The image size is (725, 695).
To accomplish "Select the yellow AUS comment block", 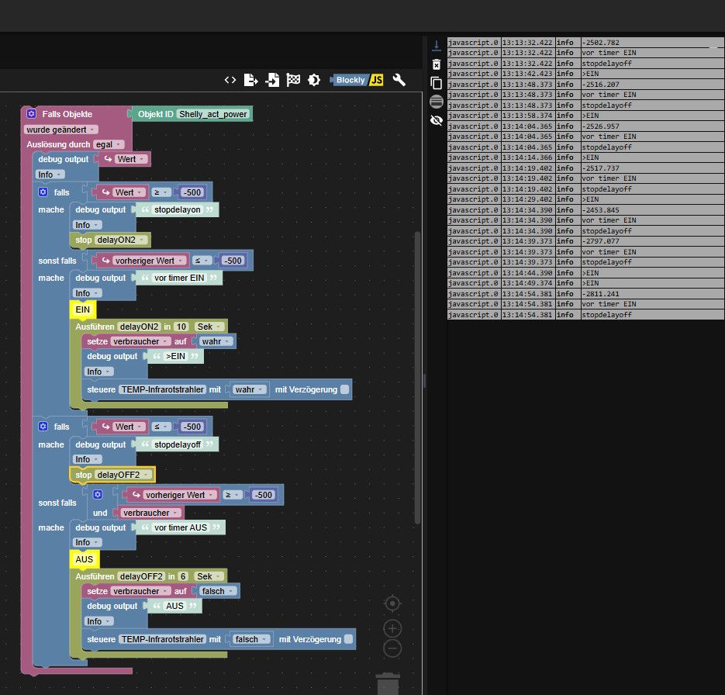I will coord(84,559).
